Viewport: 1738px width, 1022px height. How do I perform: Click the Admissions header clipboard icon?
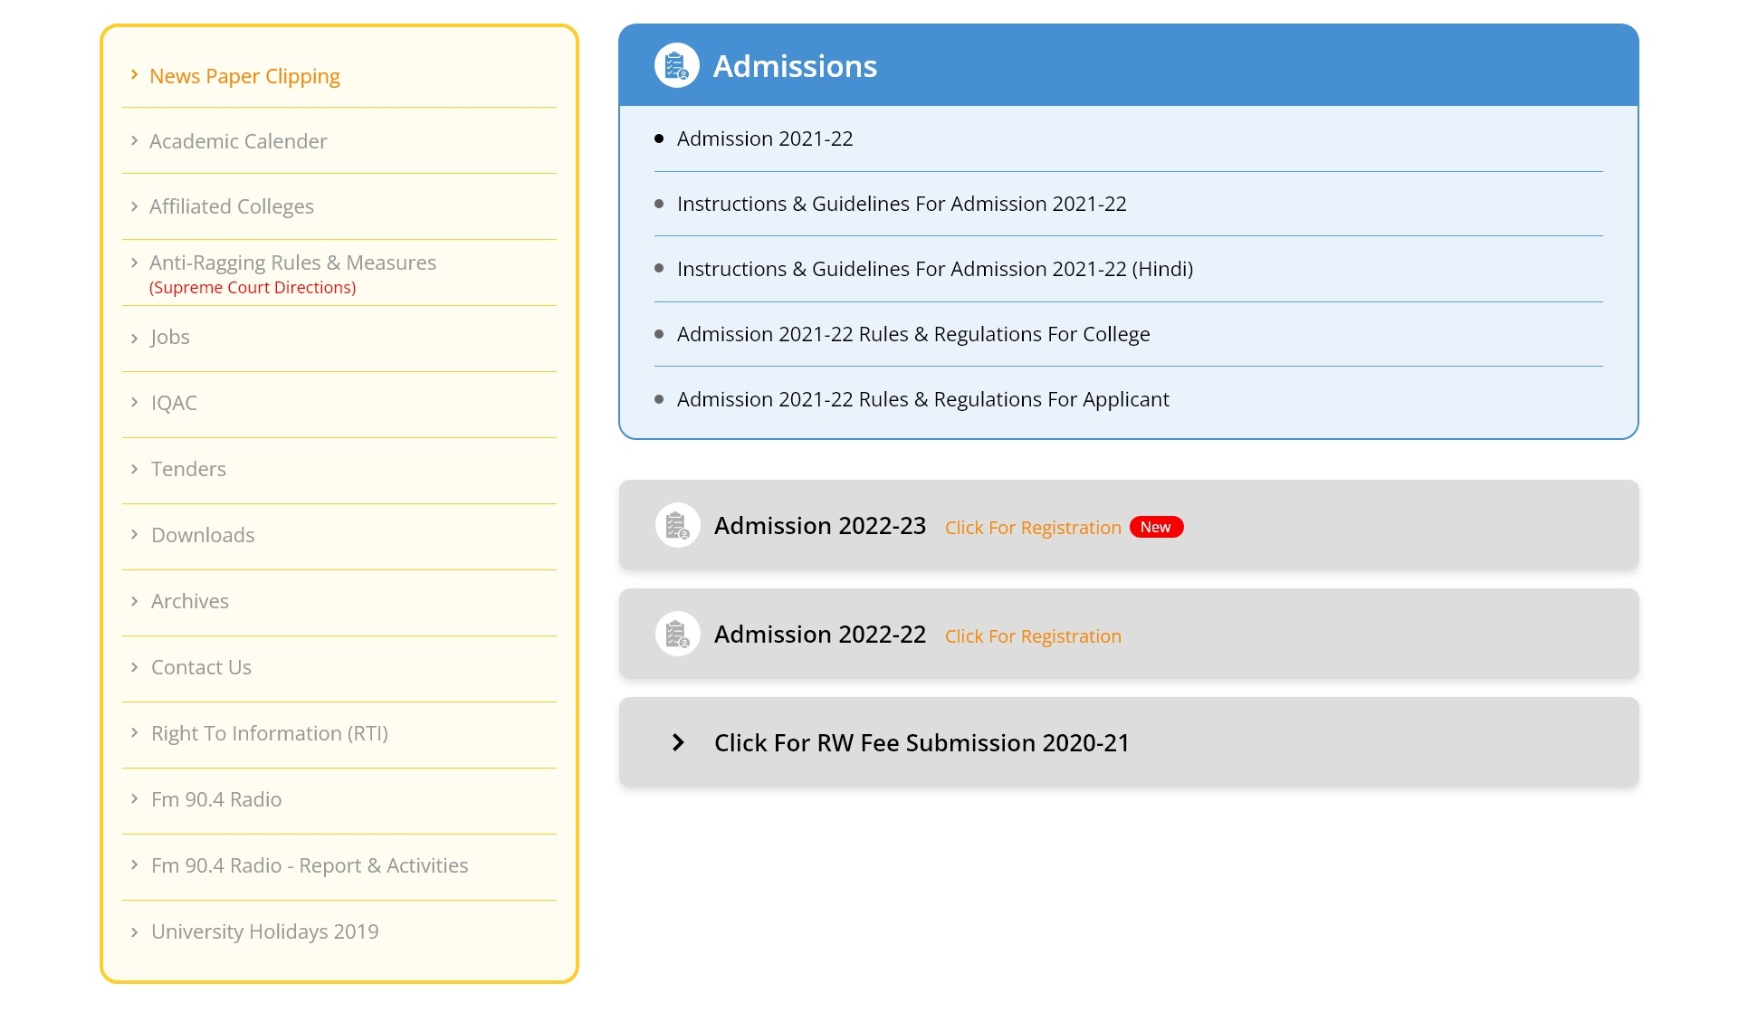point(676,65)
